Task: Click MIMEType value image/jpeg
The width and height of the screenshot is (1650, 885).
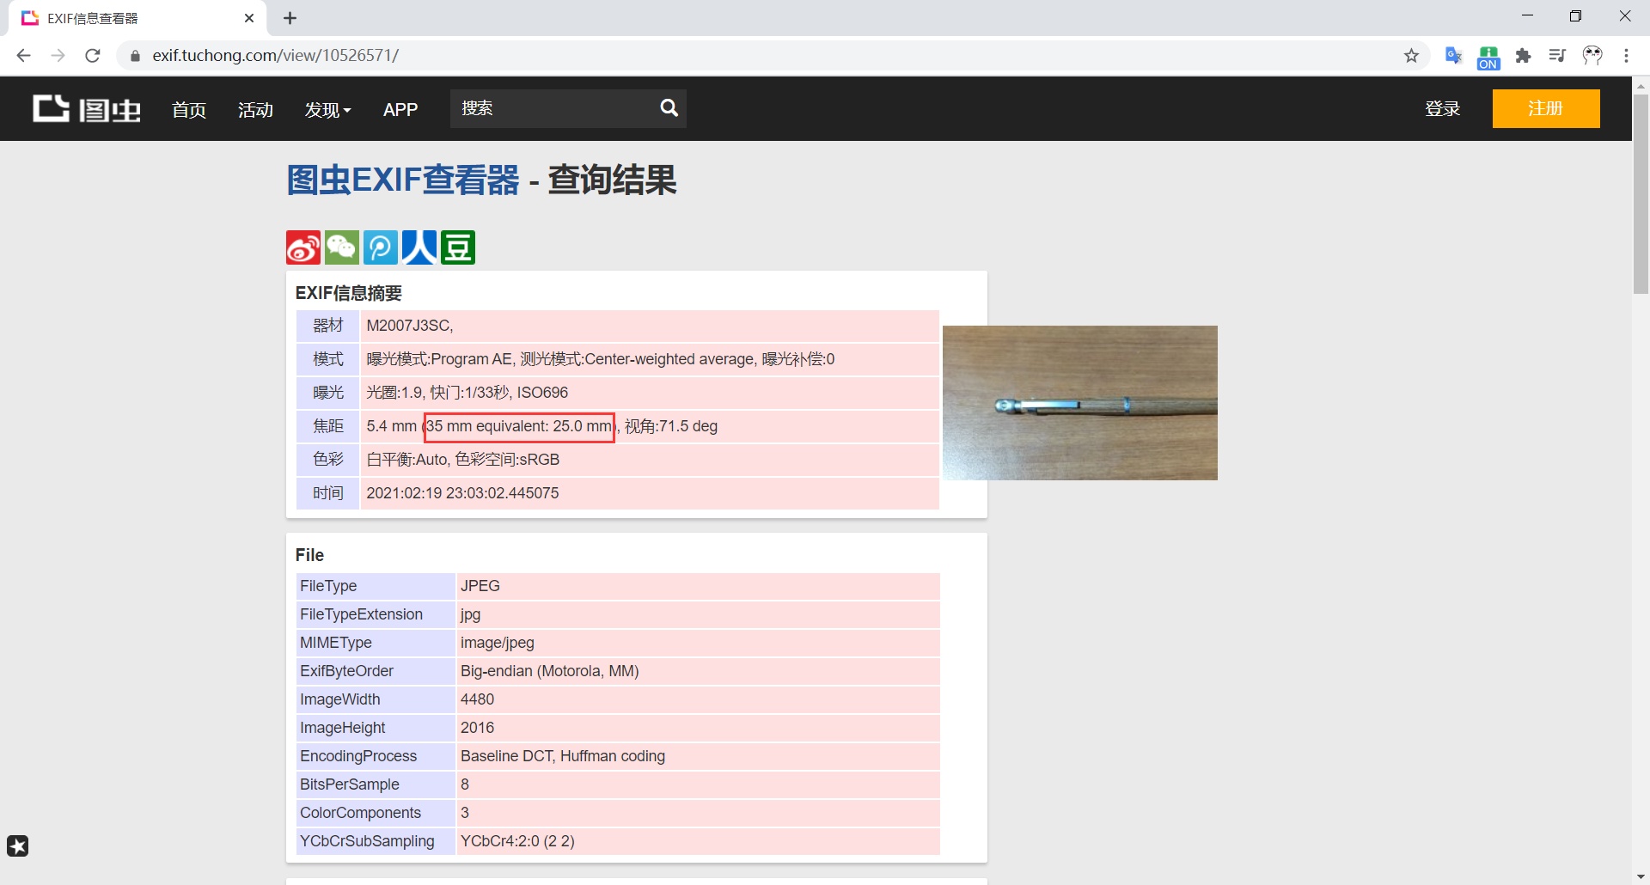Action: [x=497, y=643]
